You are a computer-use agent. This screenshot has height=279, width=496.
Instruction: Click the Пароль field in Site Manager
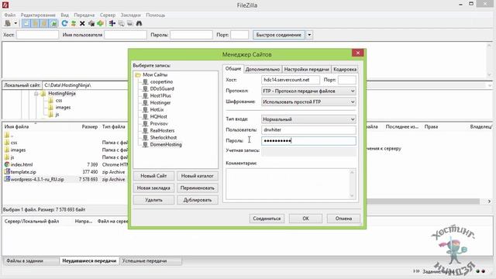pyautogui.click(x=308, y=141)
